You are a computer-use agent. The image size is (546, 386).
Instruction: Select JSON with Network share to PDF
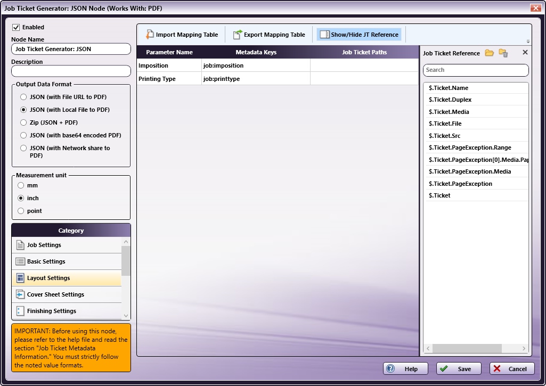coord(23,148)
